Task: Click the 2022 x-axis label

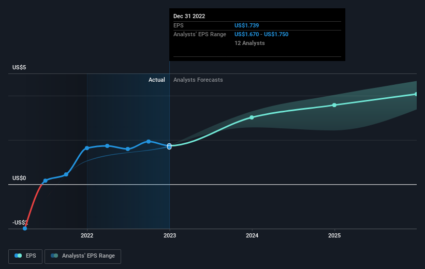Action: 87,235
